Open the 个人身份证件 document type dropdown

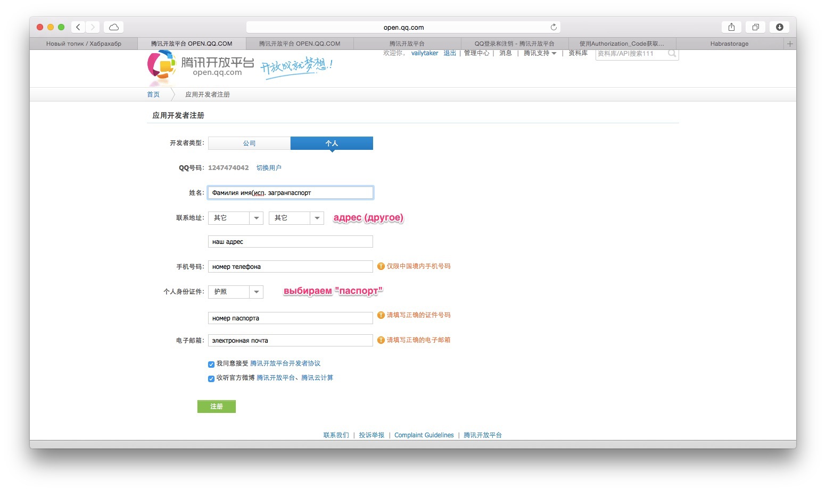click(x=236, y=292)
